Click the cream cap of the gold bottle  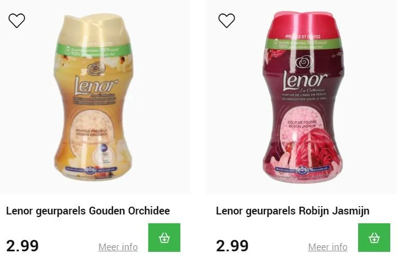93,29
